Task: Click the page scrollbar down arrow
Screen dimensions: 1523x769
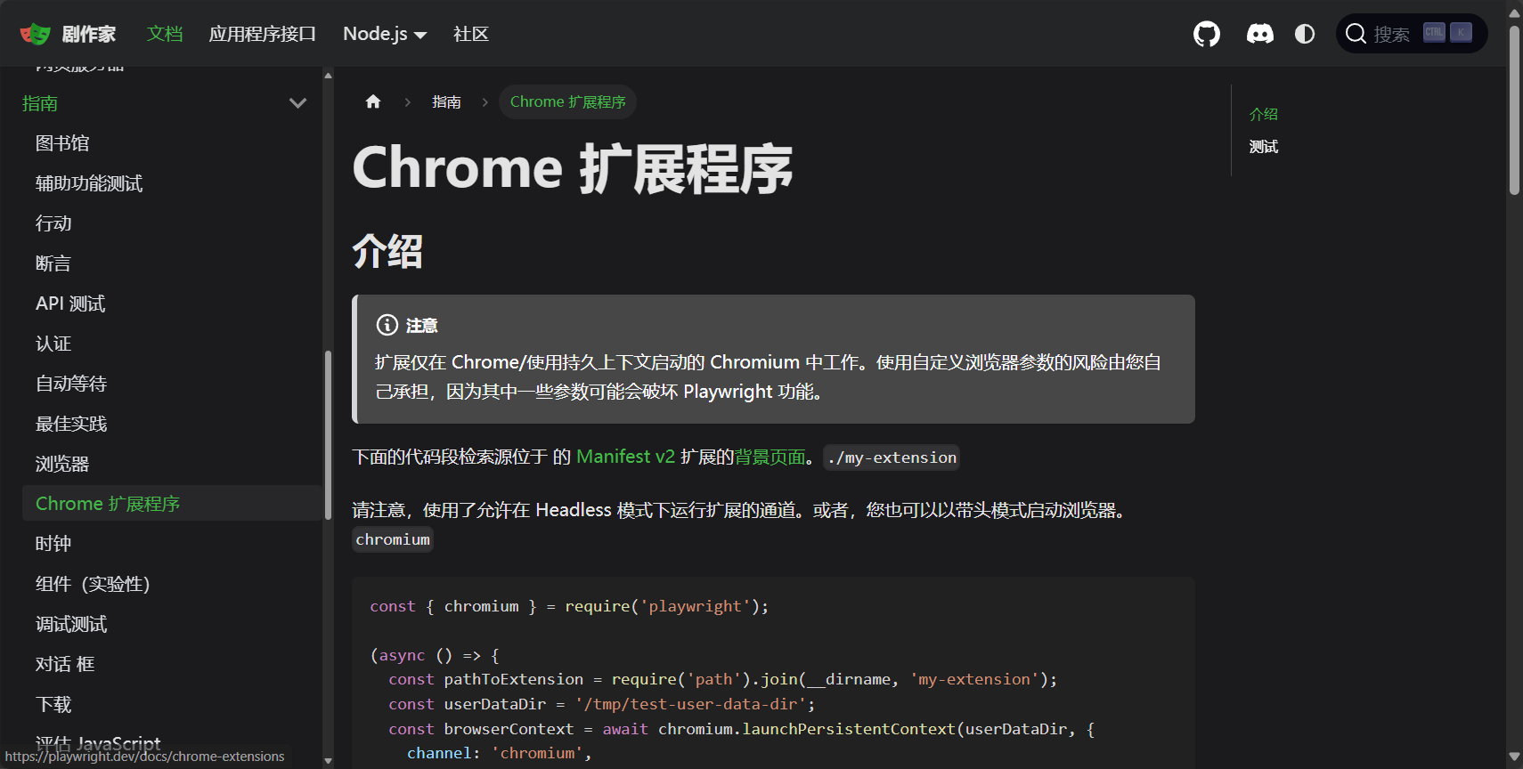Action: pyautogui.click(x=1514, y=757)
